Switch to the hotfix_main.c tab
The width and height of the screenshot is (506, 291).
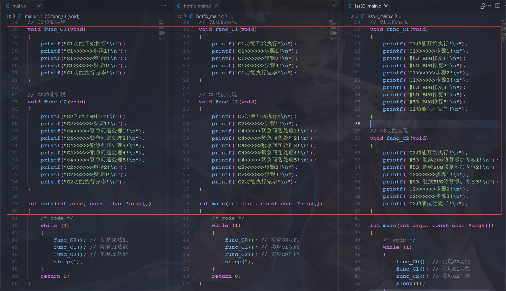tap(197, 6)
